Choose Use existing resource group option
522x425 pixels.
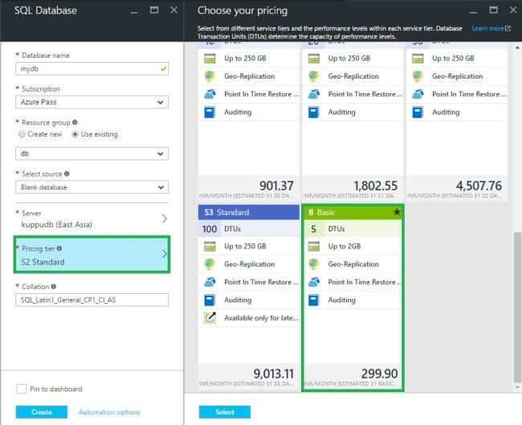click(x=75, y=134)
